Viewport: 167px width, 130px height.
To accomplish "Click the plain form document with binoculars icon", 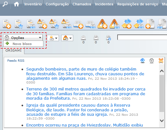I will point(31,24).
